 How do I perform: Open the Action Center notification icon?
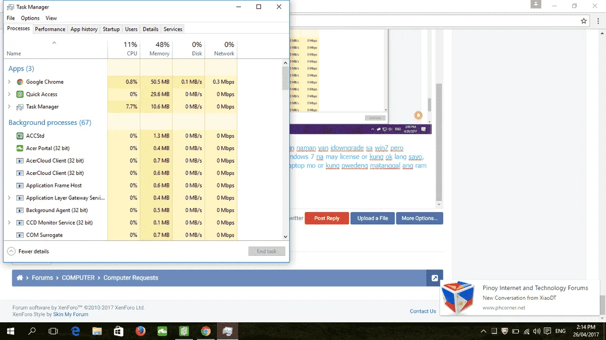click(546, 331)
